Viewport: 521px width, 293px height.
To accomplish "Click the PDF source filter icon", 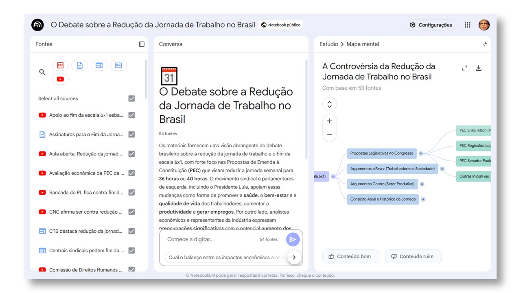I will (60, 65).
